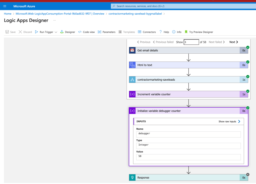Click the Search resources search box
The height and width of the screenshot is (184, 256).
coord(183,6)
